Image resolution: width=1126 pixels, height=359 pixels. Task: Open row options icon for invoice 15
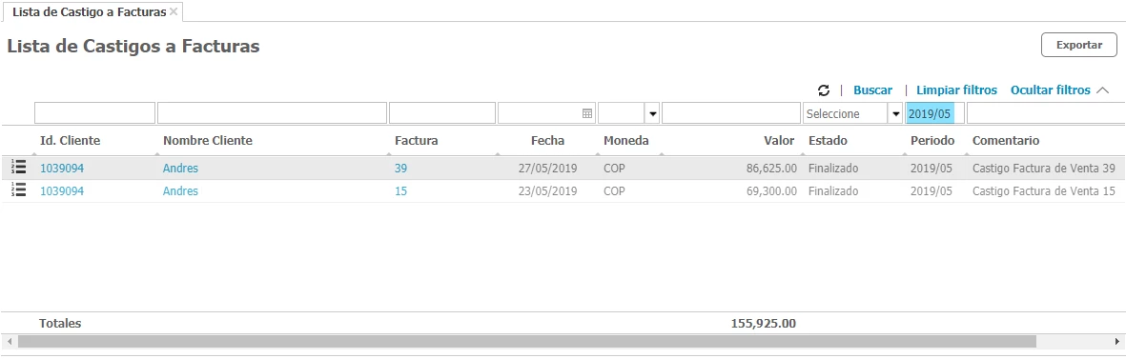pyautogui.click(x=19, y=190)
